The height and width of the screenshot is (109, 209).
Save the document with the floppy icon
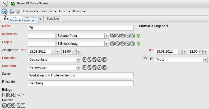(4, 11)
